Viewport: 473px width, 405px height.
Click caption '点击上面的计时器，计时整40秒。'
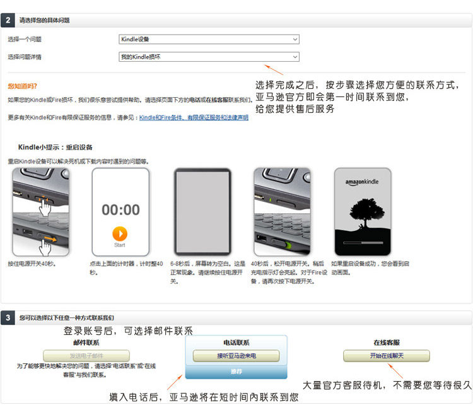pos(126,268)
